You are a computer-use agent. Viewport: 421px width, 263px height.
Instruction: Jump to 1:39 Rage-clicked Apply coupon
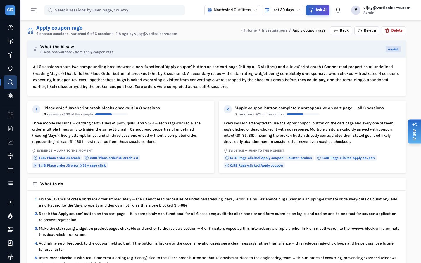tap(346, 158)
